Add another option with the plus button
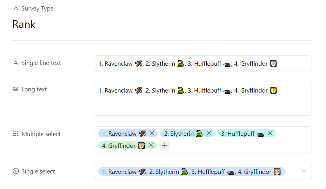Screen dimensions: 326x189 tap(165, 145)
